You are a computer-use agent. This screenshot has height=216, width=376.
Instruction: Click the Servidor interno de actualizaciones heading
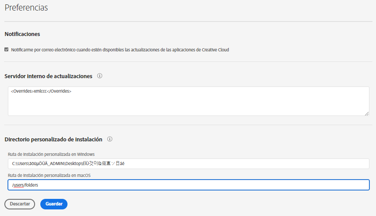48,76
